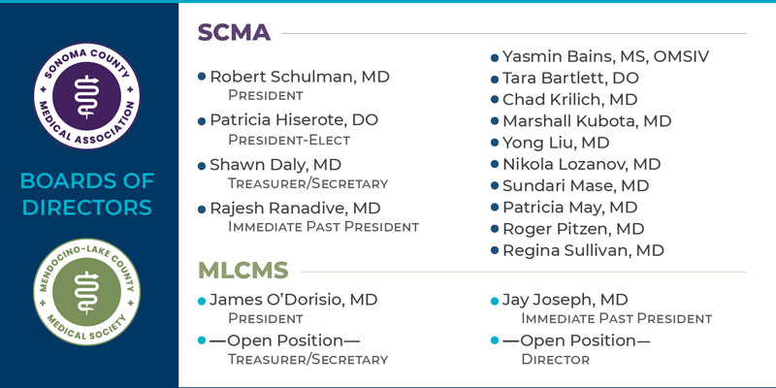Select the SCMA section heading
The height and width of the screenshot is (388, 776).
pyautogui.click(x=236, y=33)
